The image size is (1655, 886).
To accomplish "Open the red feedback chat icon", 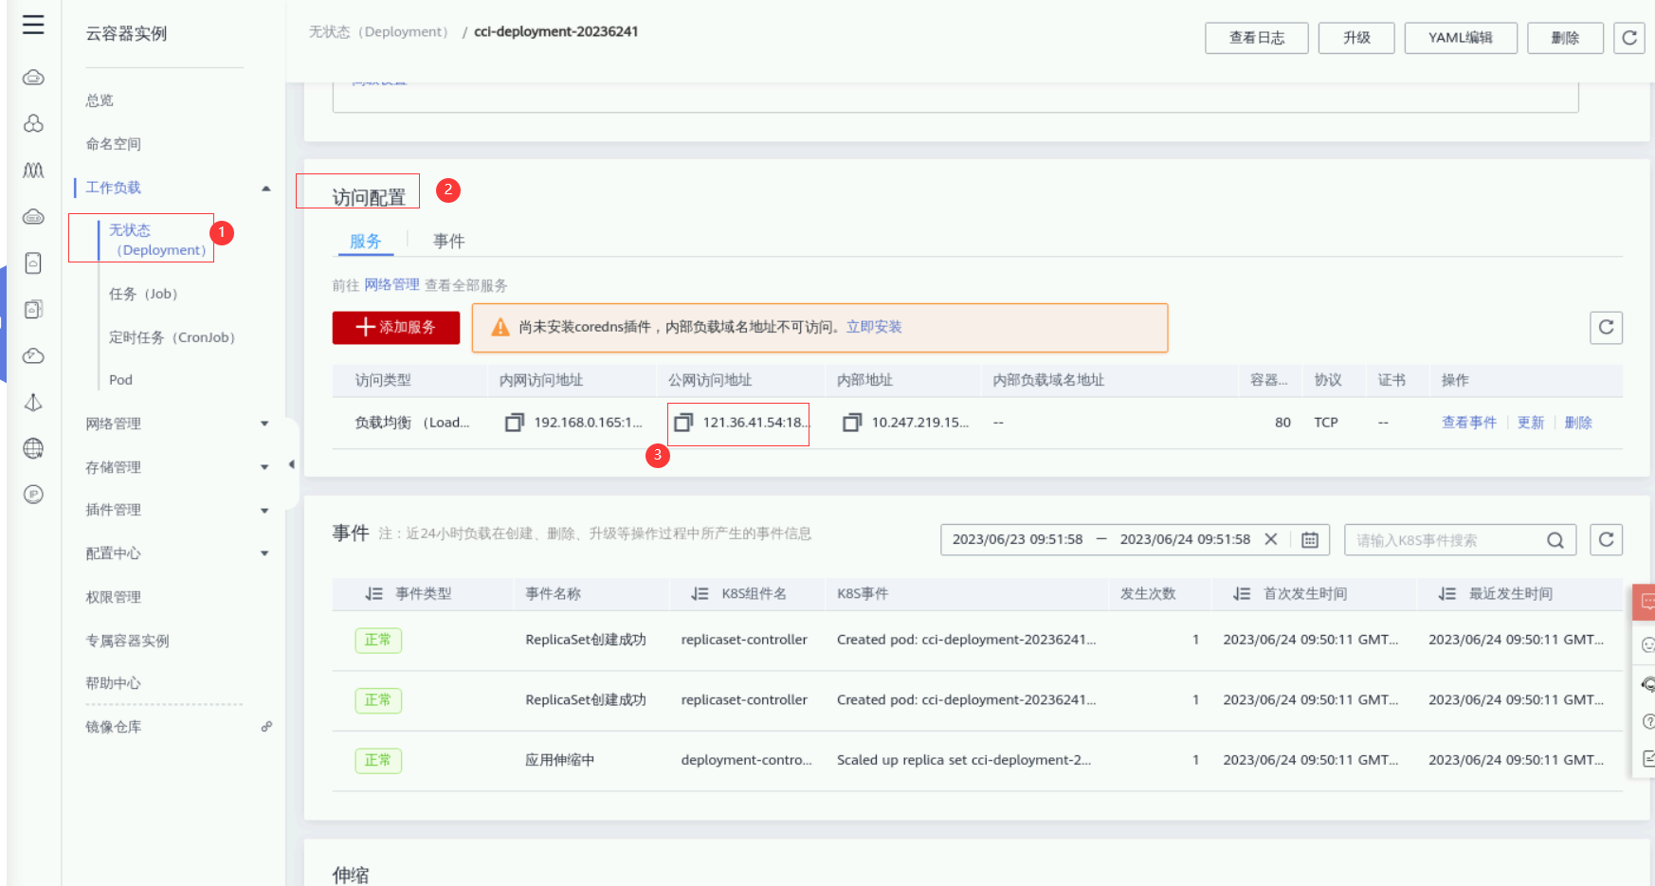I will [x=1646, y=602].
